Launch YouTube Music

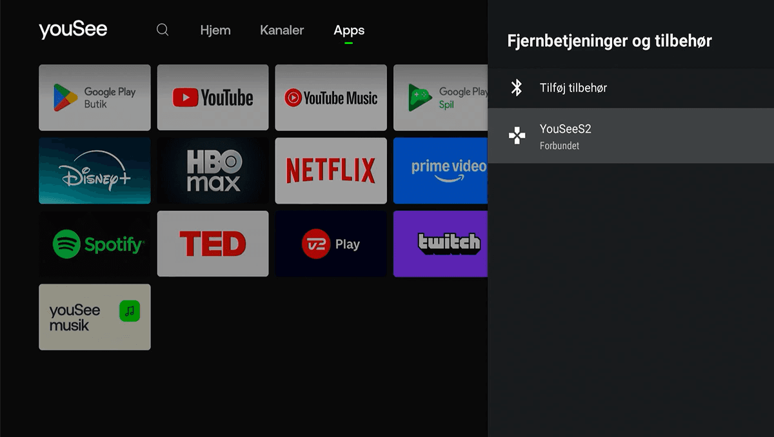pos(331,97)
